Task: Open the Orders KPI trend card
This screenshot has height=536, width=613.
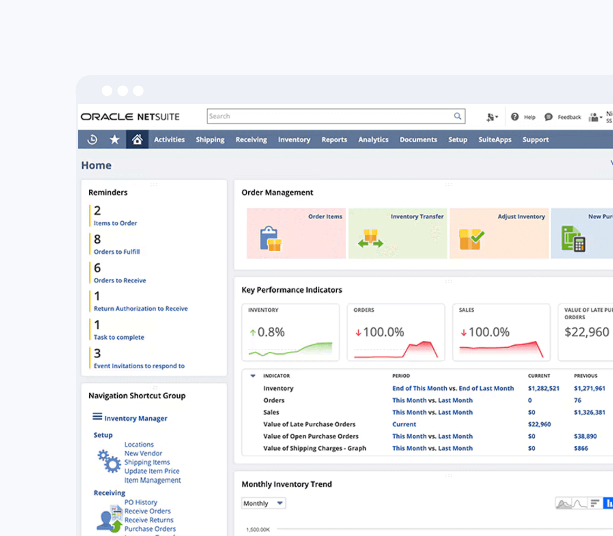Action: tap(396, 332)
